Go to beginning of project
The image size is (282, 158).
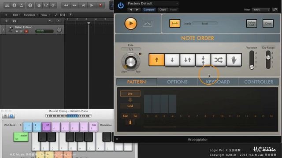point(83,5)
